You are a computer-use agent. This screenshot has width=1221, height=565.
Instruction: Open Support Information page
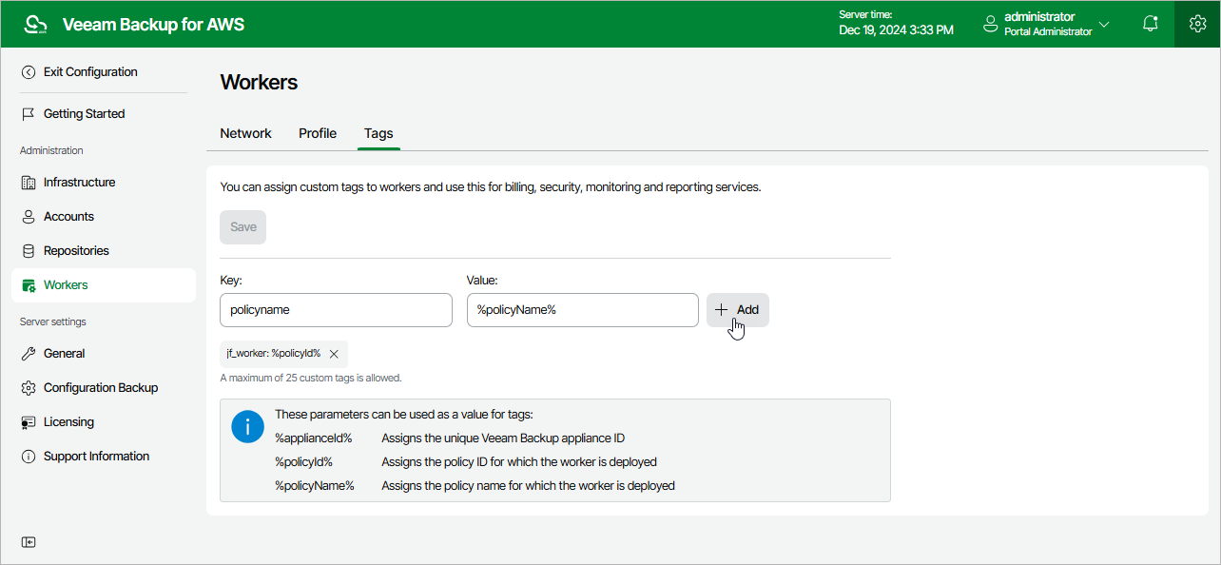point(96,457)
